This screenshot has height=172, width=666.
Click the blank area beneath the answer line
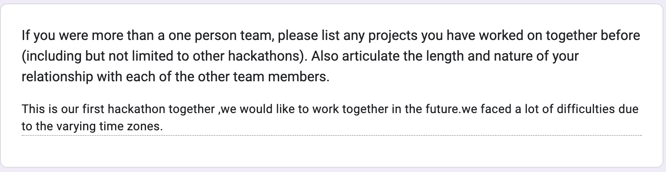[331, 150]
